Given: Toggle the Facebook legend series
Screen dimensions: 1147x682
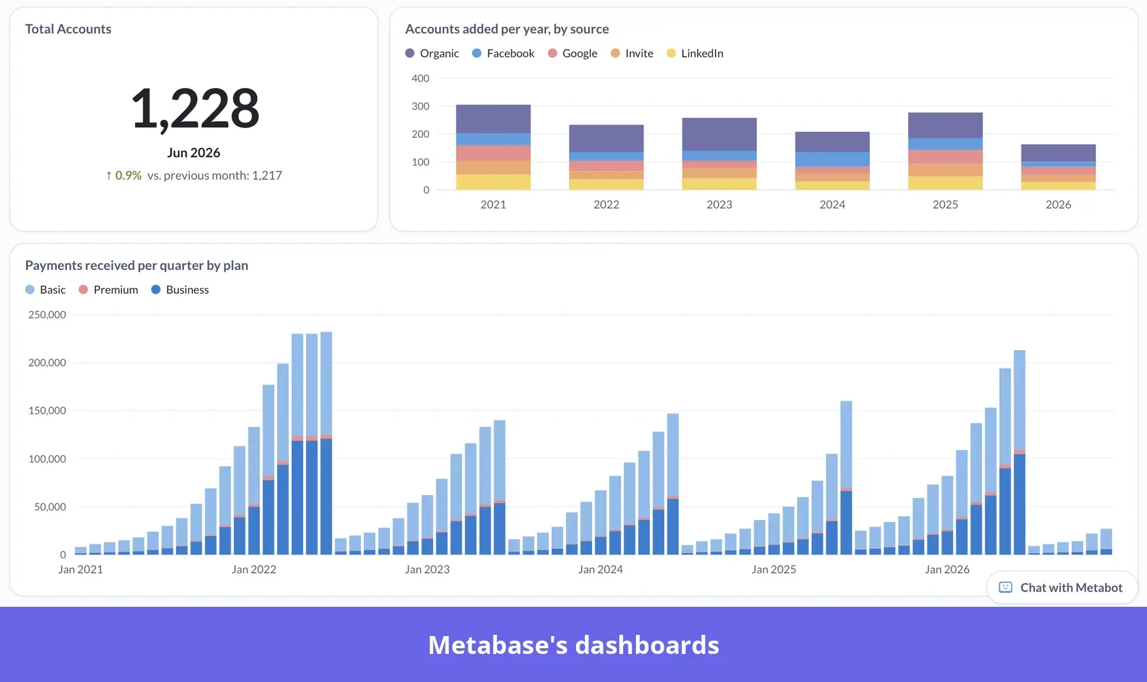Looking at the screenshot, I should point(503,54).
